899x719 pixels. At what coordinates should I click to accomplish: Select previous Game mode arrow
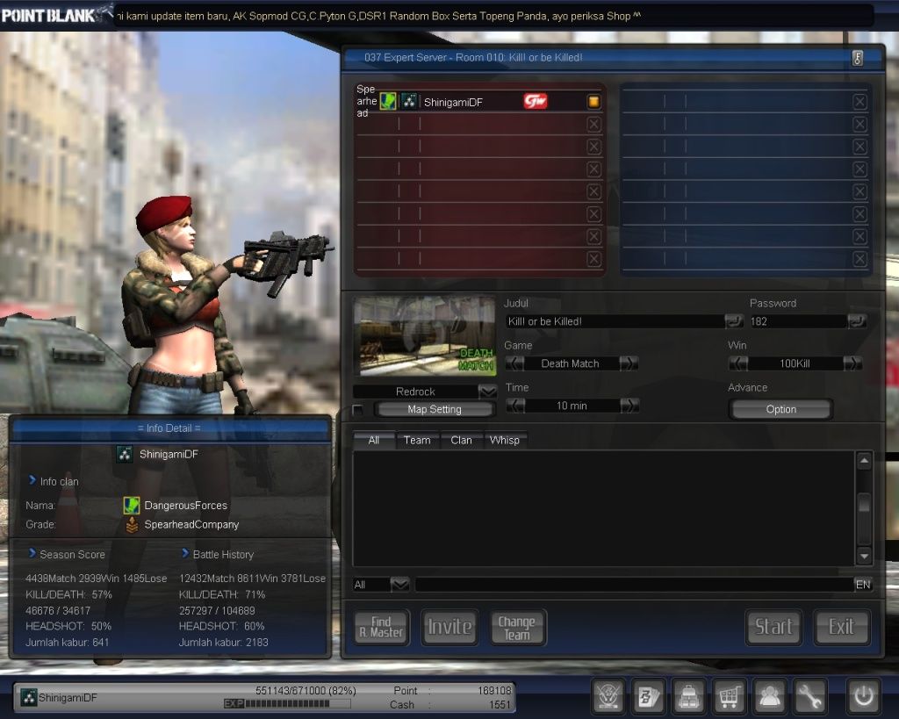tap(514, 363)
